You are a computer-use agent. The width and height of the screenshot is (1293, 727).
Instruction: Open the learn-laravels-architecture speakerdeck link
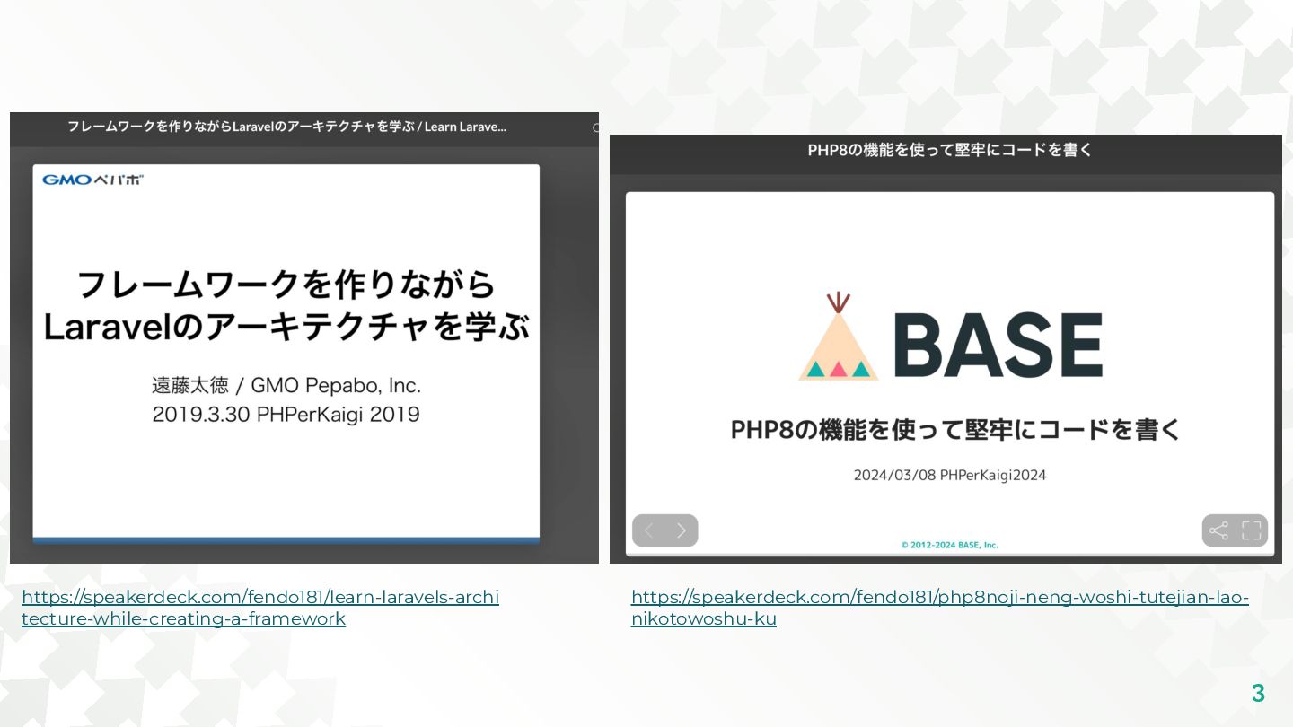click(260, 608)
